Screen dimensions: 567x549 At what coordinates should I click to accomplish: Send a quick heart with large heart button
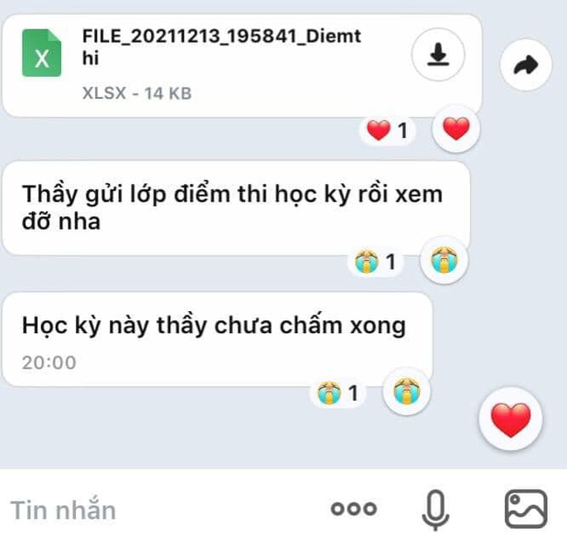pos(510,419)
